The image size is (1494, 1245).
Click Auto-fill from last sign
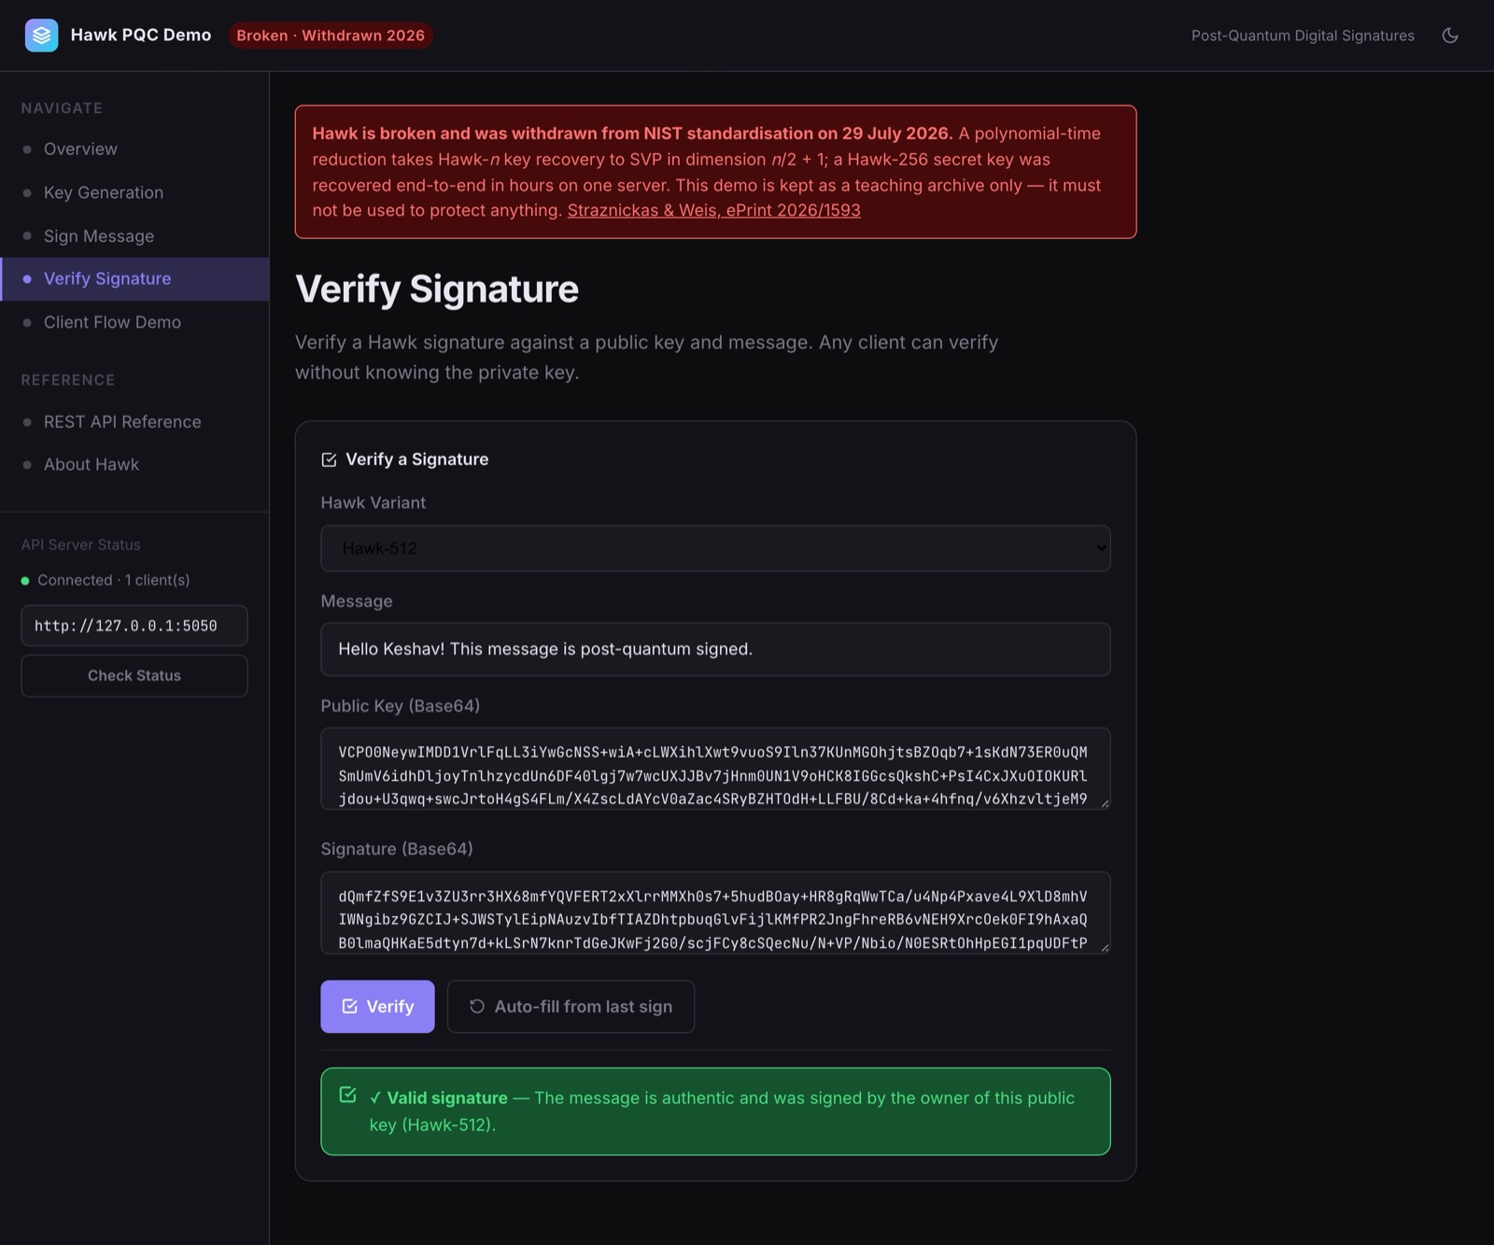(x=571, y=1007)
